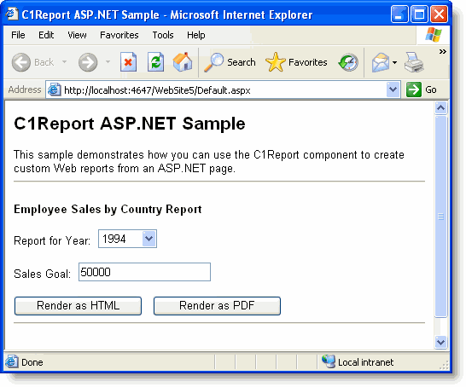Open the View menu

click(x=77, y=35)
